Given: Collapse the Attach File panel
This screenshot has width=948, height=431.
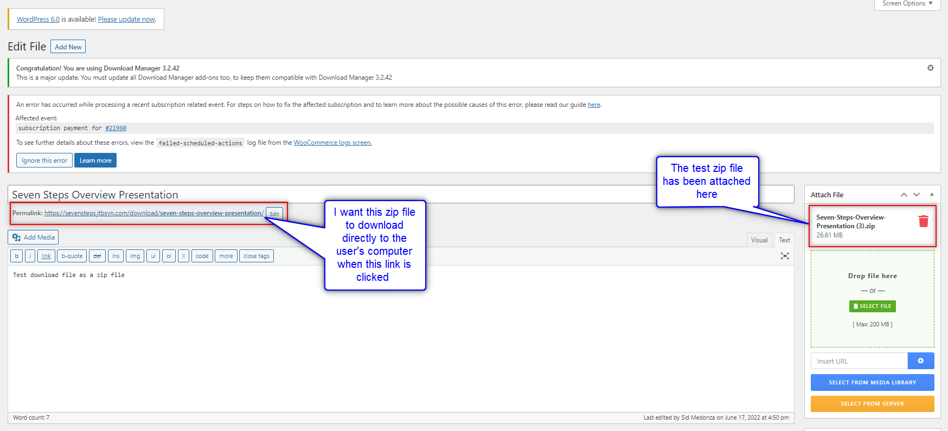Looking at the screenshot, I should 932,195.
